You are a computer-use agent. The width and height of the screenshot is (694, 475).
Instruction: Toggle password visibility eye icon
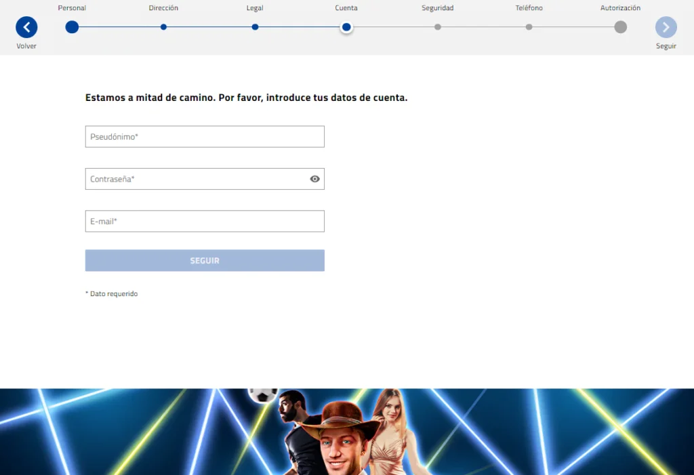[314, 179]
